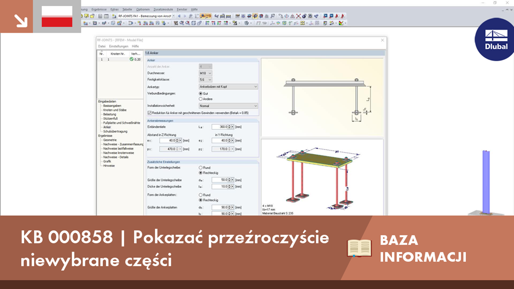Click the view in Z direction icon
514x289 pixels.
[219, 23]
